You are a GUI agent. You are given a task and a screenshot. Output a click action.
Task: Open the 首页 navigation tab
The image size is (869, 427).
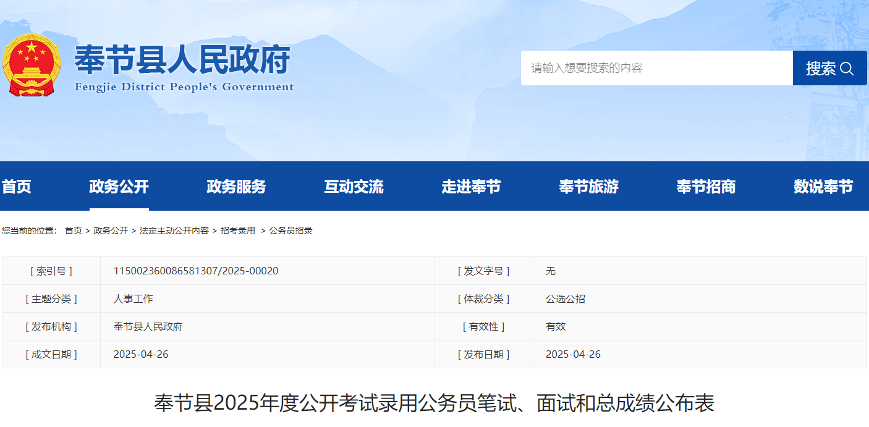16,187
